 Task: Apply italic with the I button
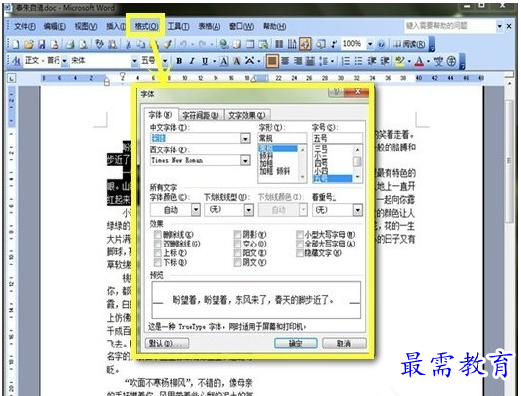(192, 61)
